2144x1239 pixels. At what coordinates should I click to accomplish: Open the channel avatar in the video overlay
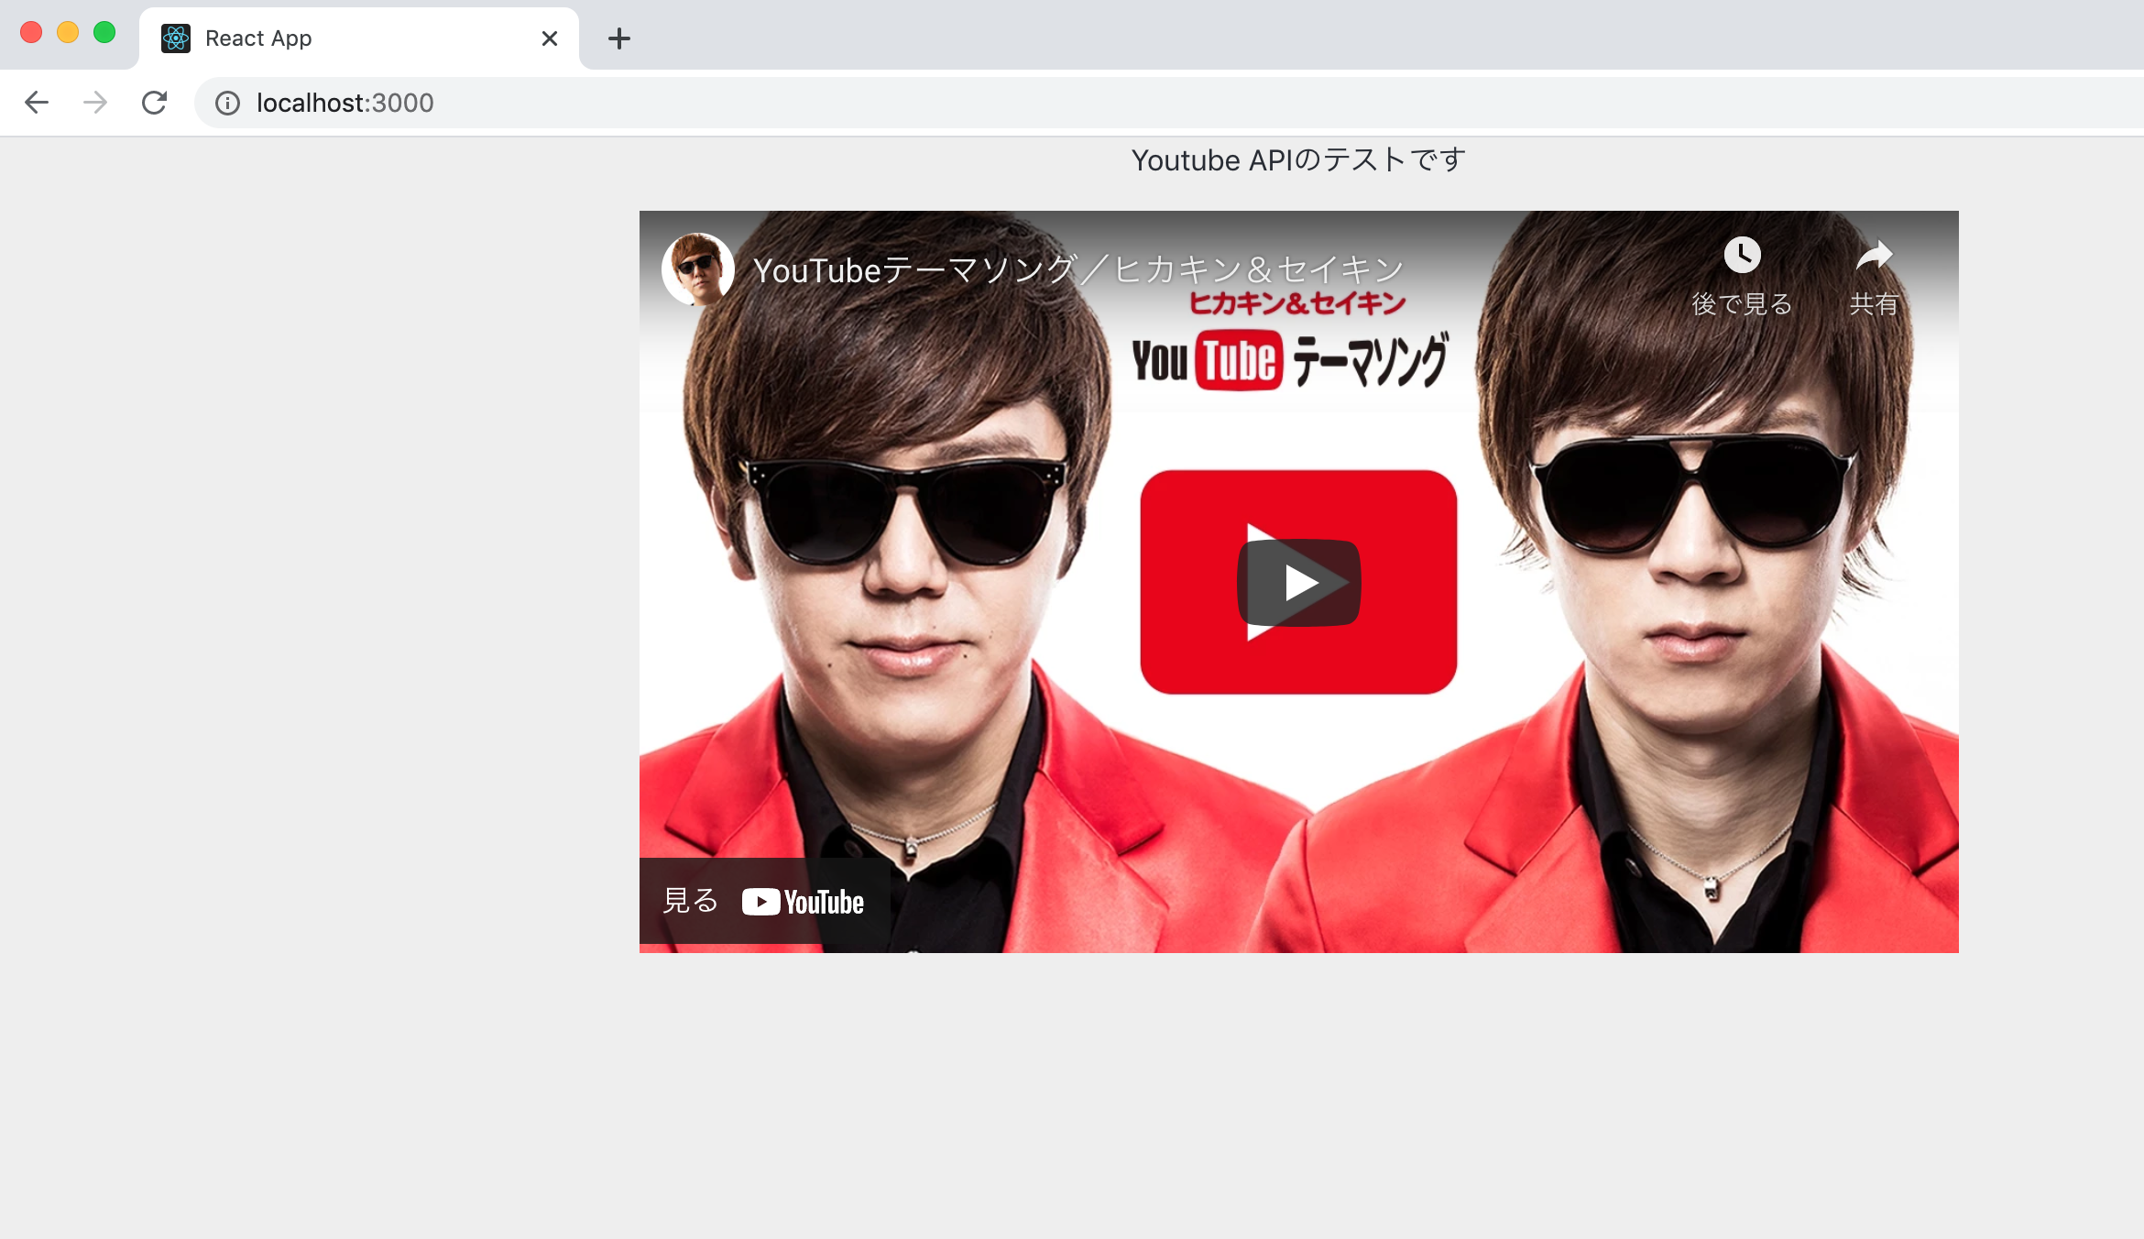696,269
